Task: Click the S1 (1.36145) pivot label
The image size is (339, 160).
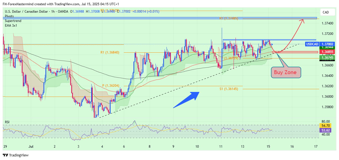Action: (229, 89)
